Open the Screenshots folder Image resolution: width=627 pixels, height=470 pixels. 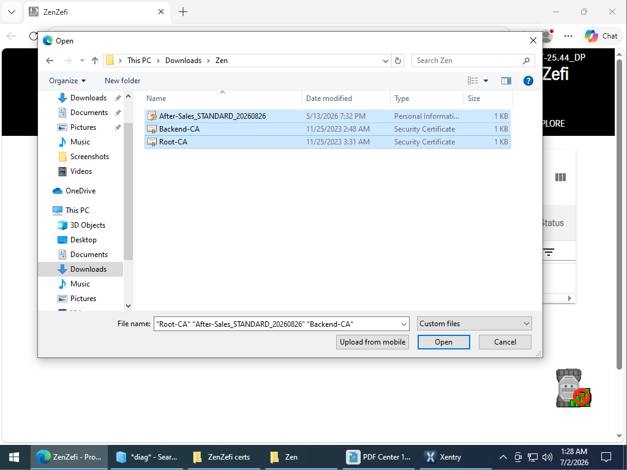pyautogui.click(x=89, y=157)
